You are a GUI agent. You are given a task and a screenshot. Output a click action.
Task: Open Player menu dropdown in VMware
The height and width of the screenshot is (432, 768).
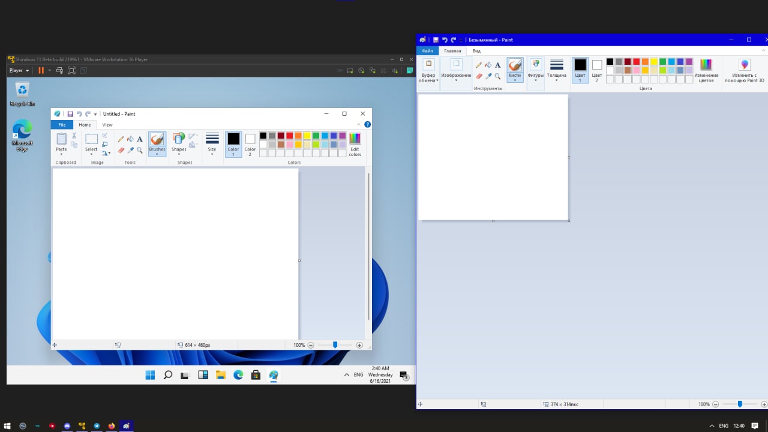(19, 70)
